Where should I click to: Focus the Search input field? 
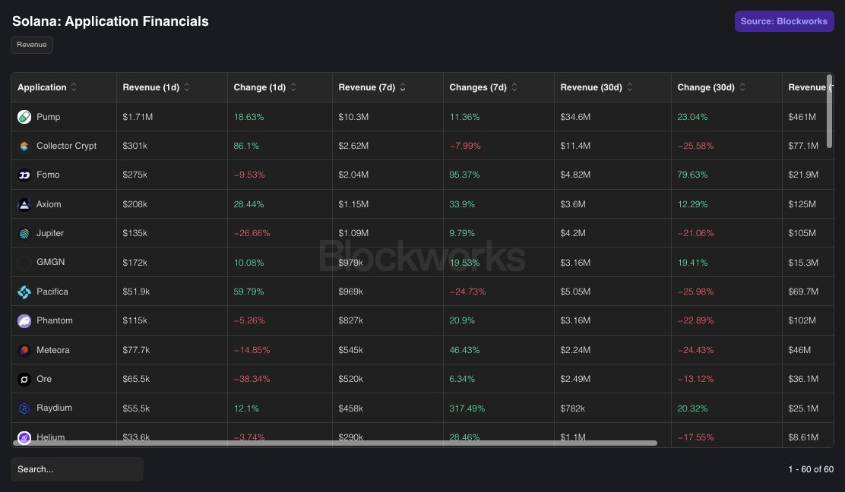pyautogui.click(x=77, y=469)
